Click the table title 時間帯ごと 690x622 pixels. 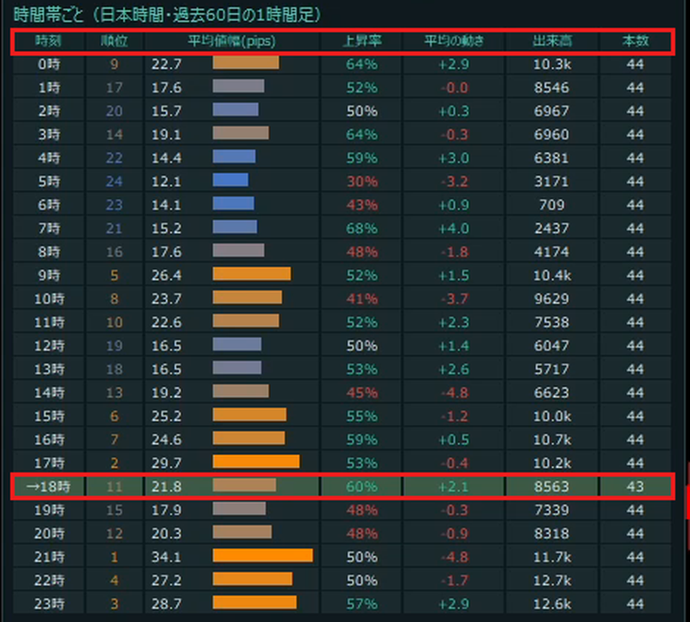pyautogui.click(x=49, y=15)
